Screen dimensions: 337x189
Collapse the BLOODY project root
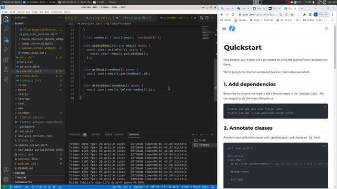point(19,24)
